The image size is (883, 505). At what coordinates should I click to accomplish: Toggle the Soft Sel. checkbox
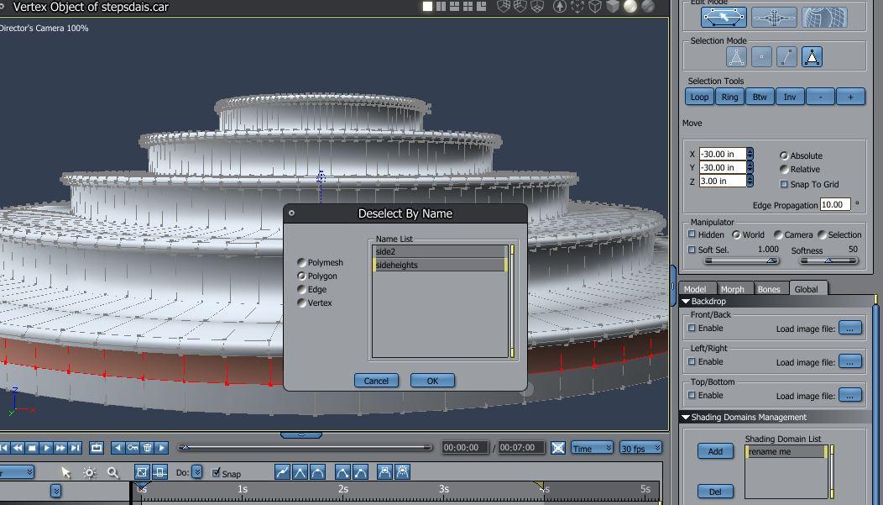tap(692, 249)
